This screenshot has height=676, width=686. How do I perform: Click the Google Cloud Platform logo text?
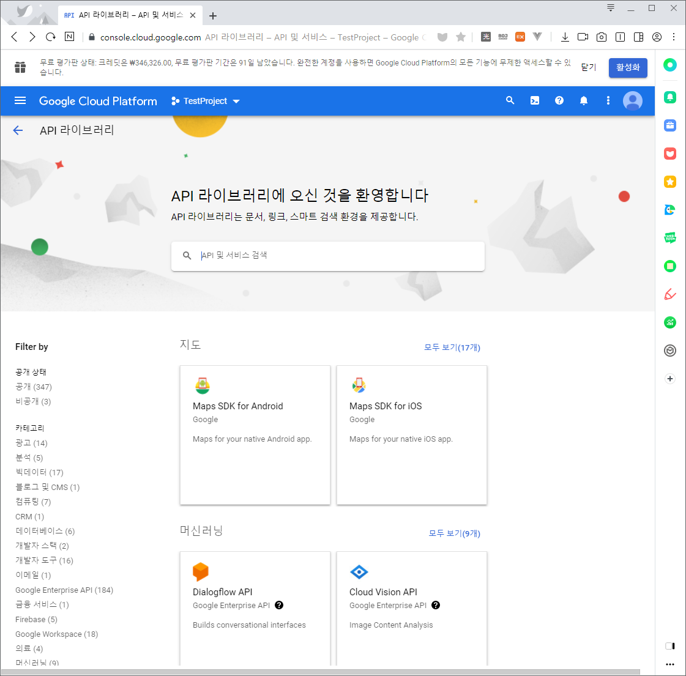click(98, 101)
